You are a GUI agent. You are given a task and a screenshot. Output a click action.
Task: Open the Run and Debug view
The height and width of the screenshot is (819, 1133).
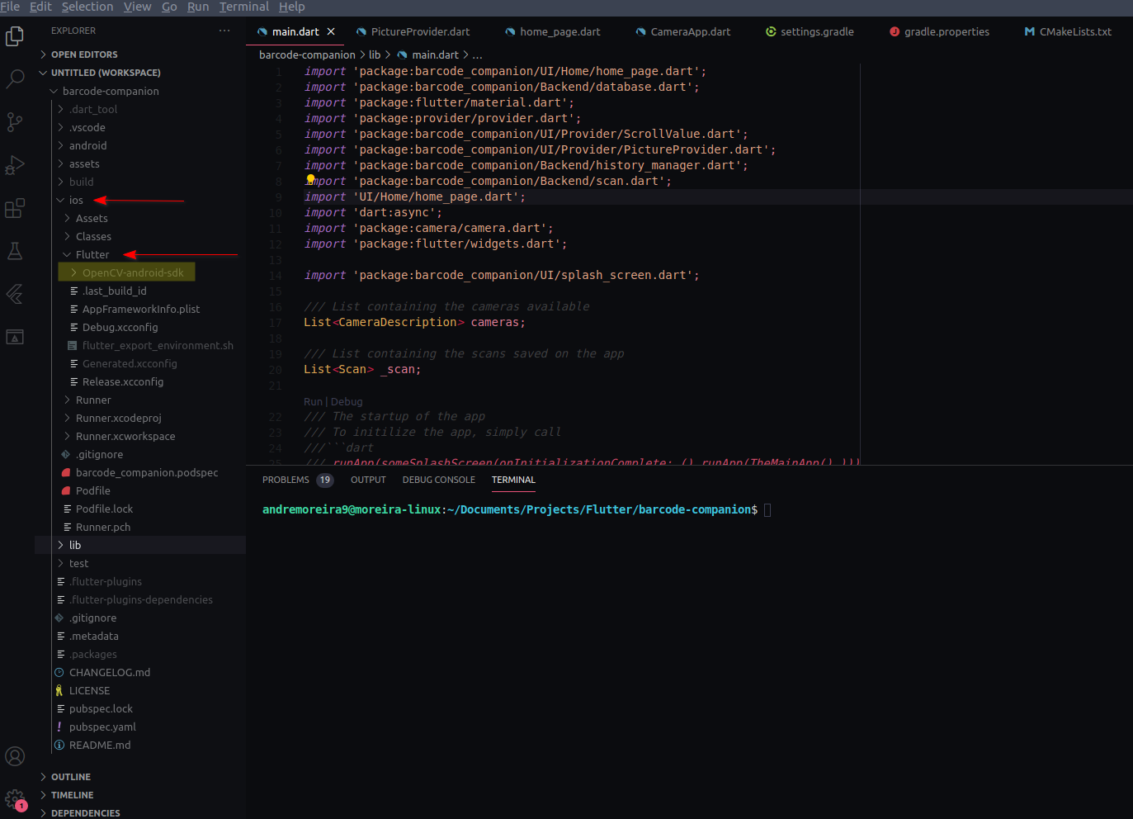pos(15,165)
